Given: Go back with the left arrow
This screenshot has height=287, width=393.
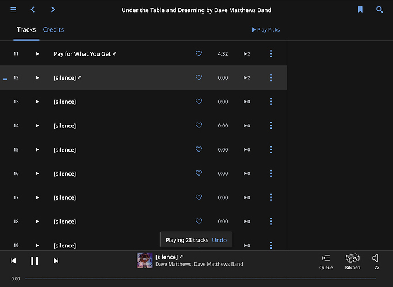Looking at the screenshot, I should tap(33, 10).
